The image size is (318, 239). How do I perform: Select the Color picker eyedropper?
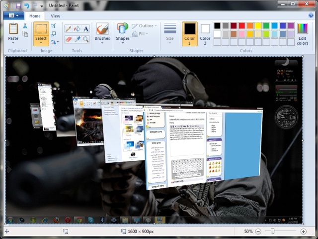77,39
